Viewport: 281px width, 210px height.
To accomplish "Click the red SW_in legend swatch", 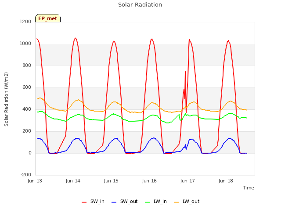I will click(84, 202).
